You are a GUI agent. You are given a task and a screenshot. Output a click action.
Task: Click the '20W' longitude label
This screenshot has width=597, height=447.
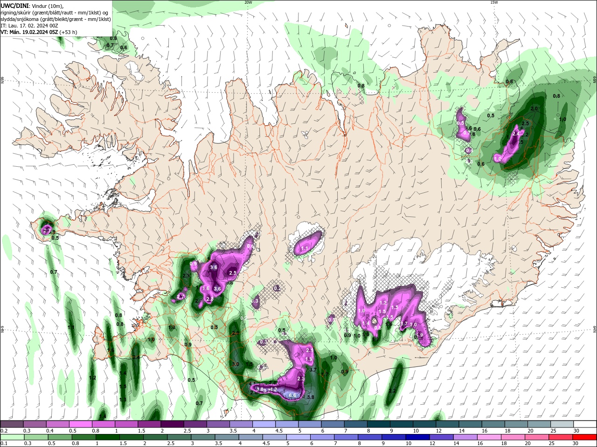(248, 2)
